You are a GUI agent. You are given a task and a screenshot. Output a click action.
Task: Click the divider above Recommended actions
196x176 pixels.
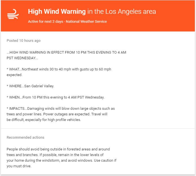pyautogui.click(x=98, y=128)
